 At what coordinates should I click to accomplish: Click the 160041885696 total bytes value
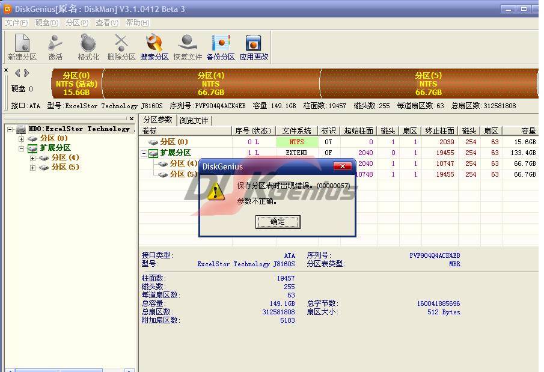pos(439,304)
